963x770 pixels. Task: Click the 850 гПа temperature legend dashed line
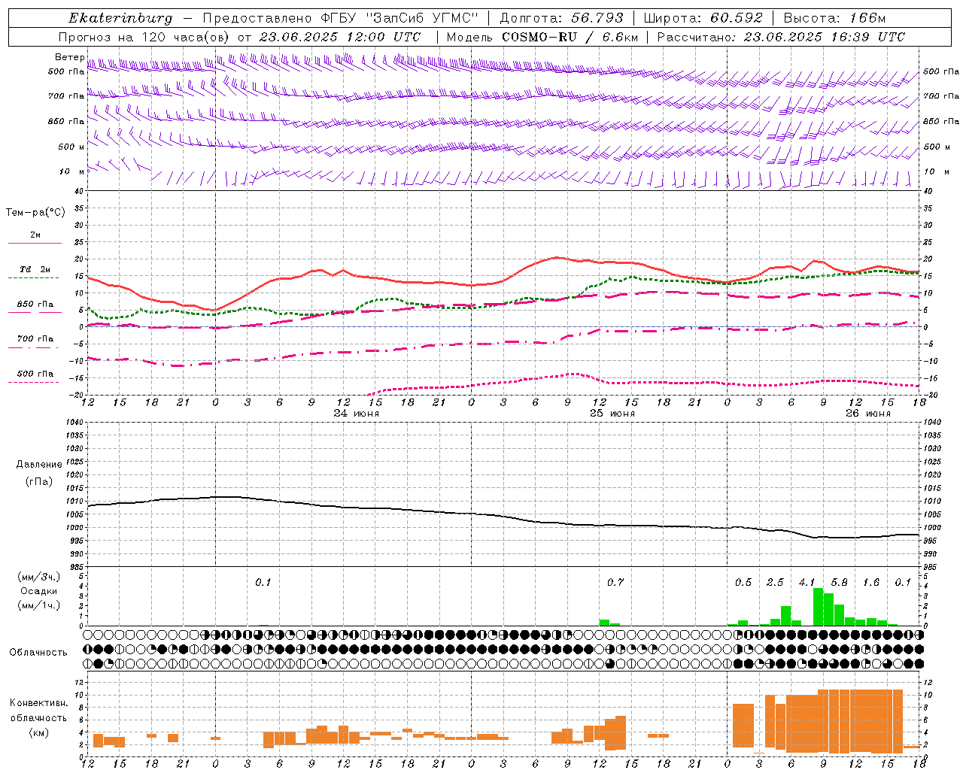(x=35, y=312)
